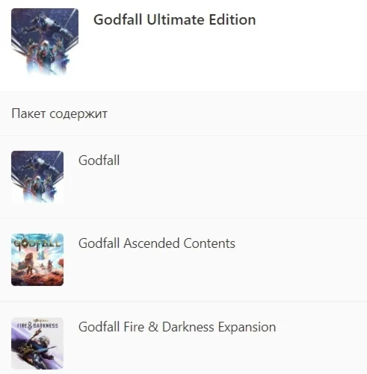
Task: Click the word Ascended in the second item
Action: tap(152, 243)
